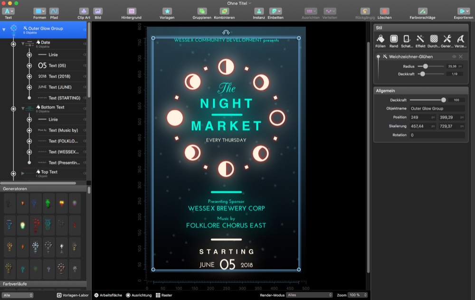475x300 pixels.
Task: Click the Rückgängig undo button
Action: pyautogui.click(x=365, y=13)
